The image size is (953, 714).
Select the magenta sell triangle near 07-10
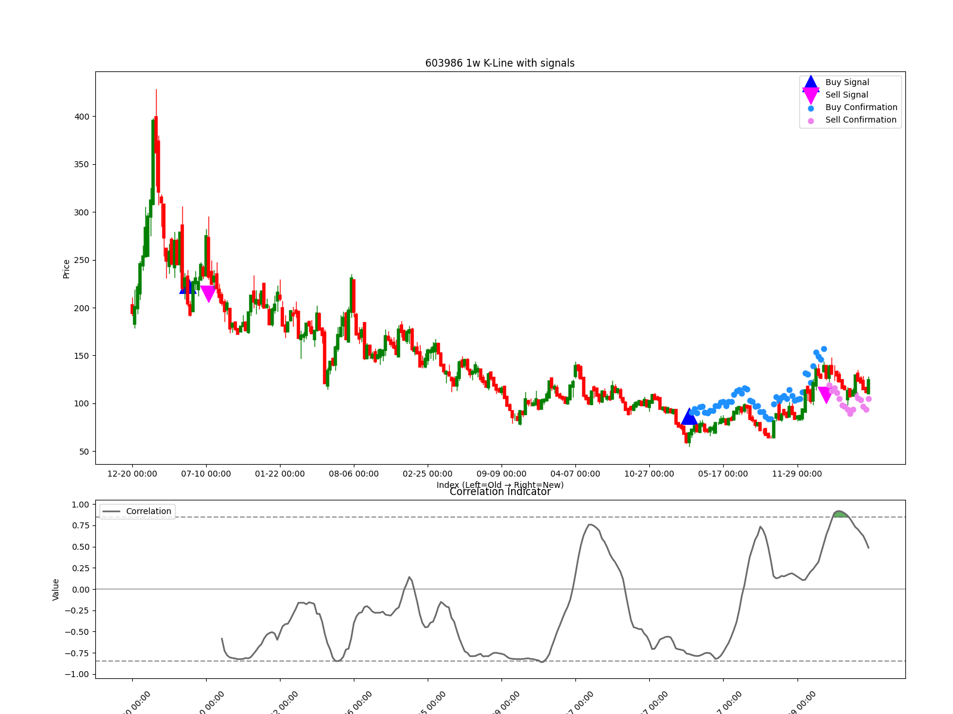click(208, 294)
